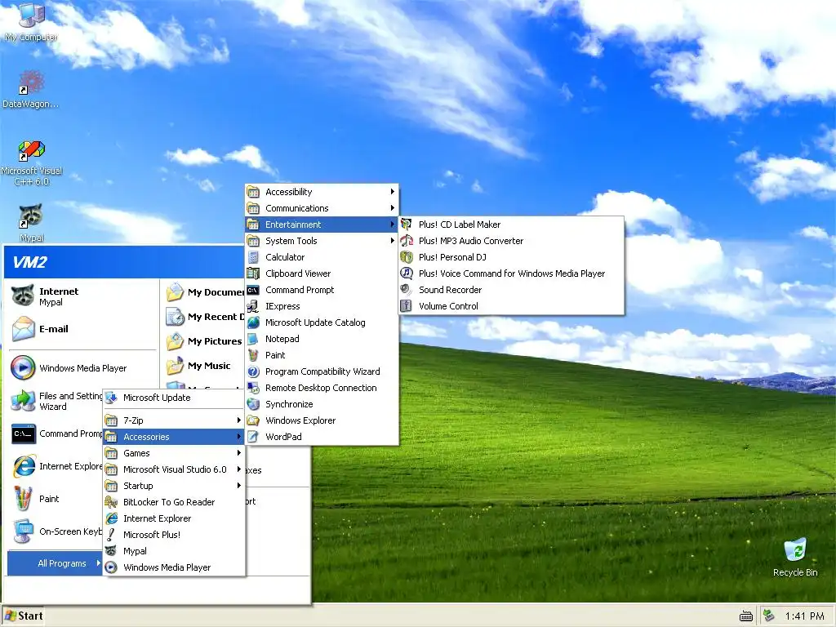Open Files and Settings Transfer Wizard

[x=56, y=401]
